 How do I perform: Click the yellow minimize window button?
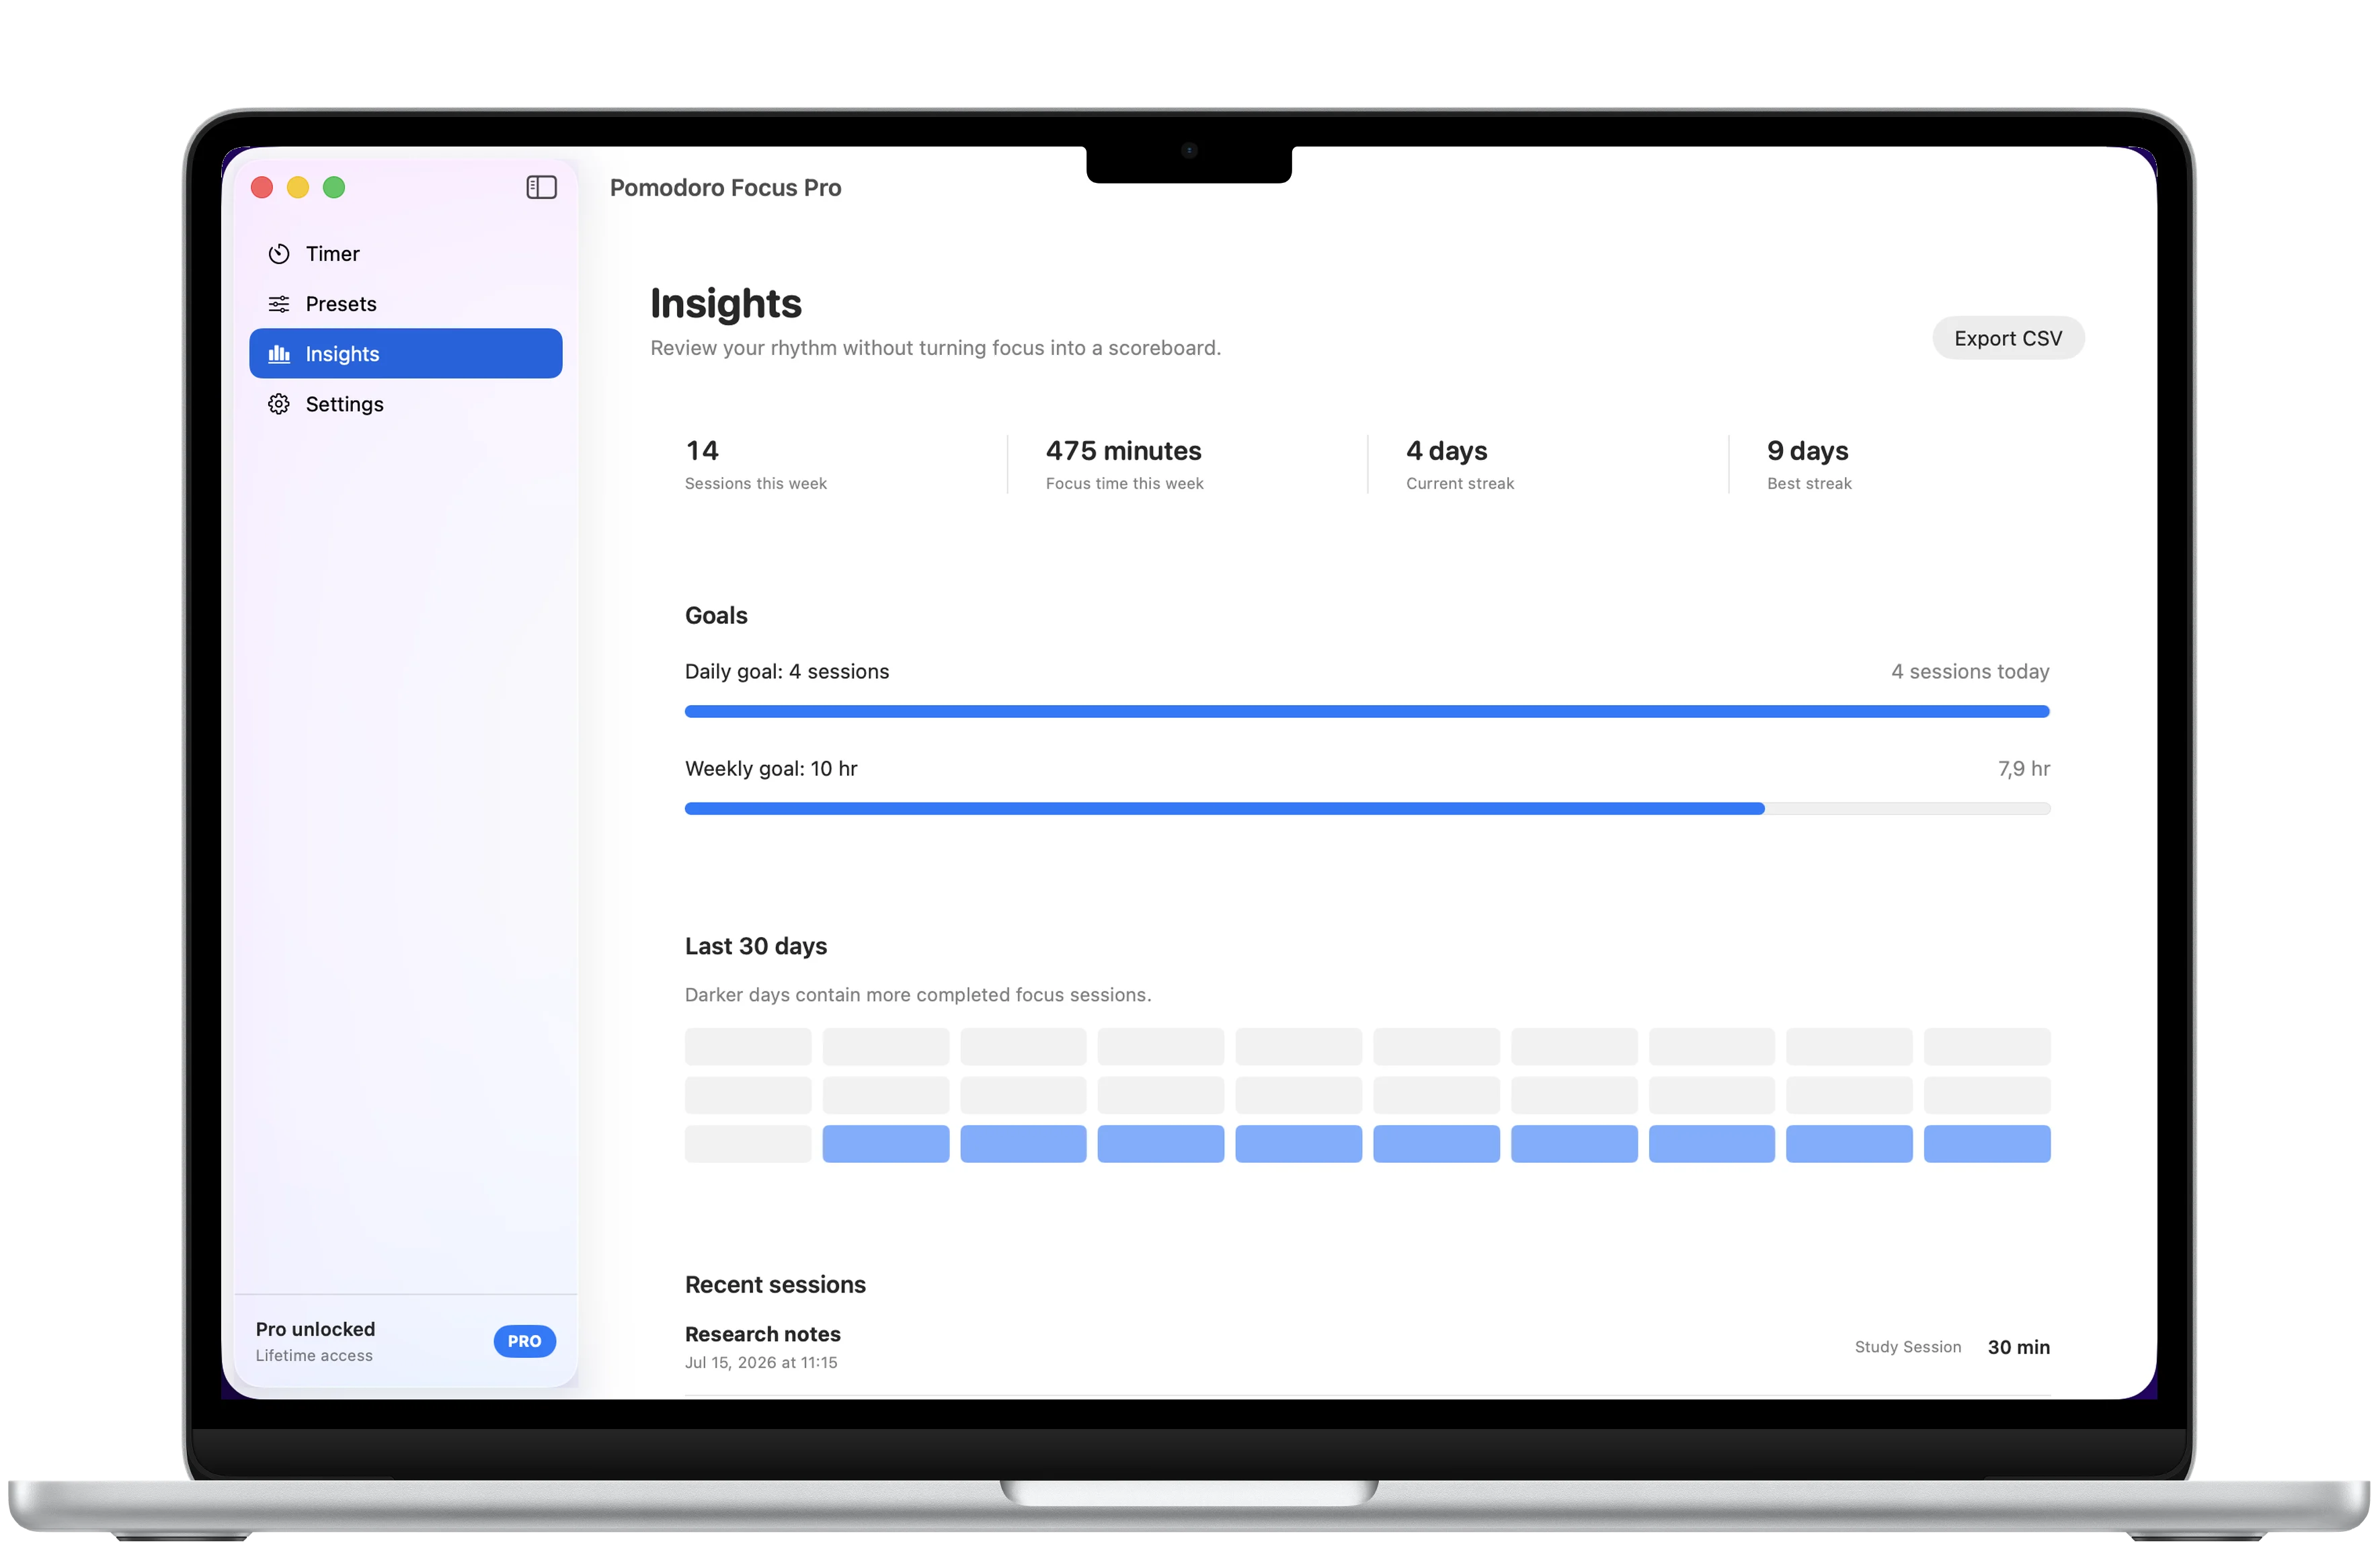298,187
